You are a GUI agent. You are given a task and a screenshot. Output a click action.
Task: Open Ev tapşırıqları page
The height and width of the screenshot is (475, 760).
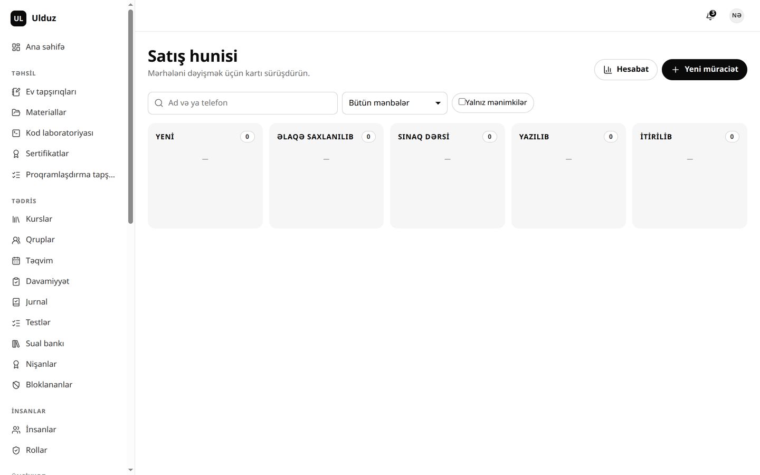63,92
